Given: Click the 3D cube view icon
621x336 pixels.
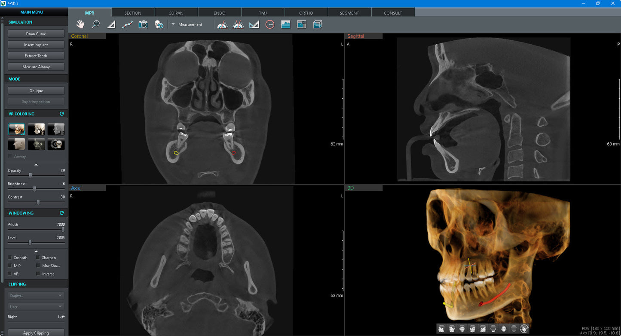Looking at the screenshot, I should (x=317, y=24).
